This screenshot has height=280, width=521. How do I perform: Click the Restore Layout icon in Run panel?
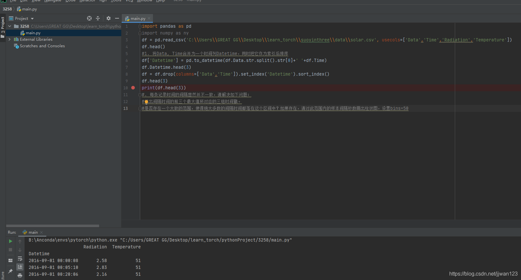(x=10, y=260)
